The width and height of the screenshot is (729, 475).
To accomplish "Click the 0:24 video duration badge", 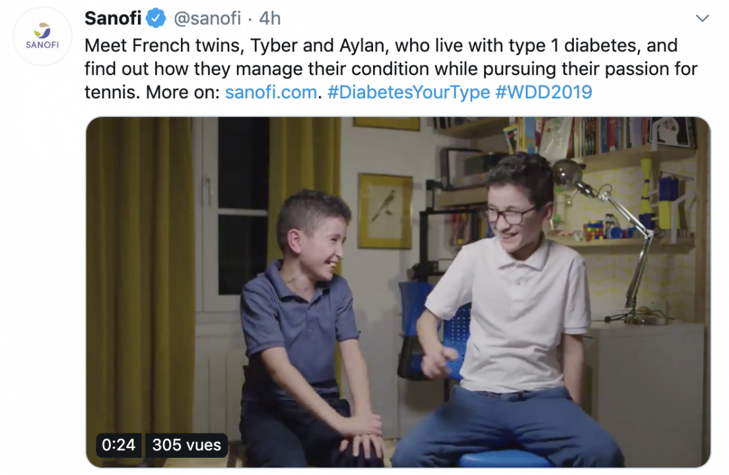I will pyautogui.click(x=119, y=445).
